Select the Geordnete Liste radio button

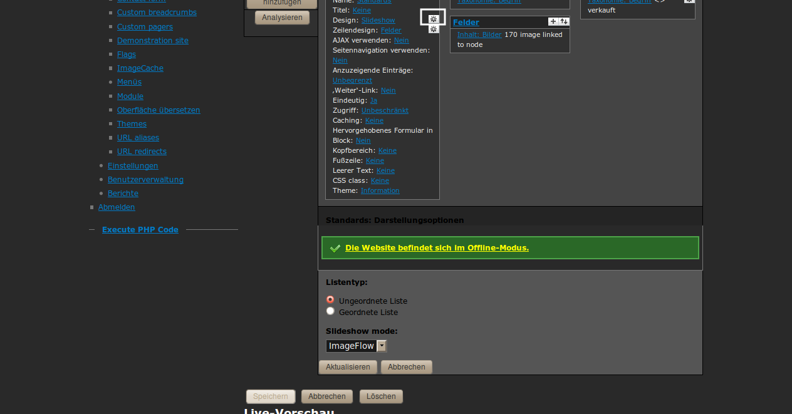pos(330,311)
